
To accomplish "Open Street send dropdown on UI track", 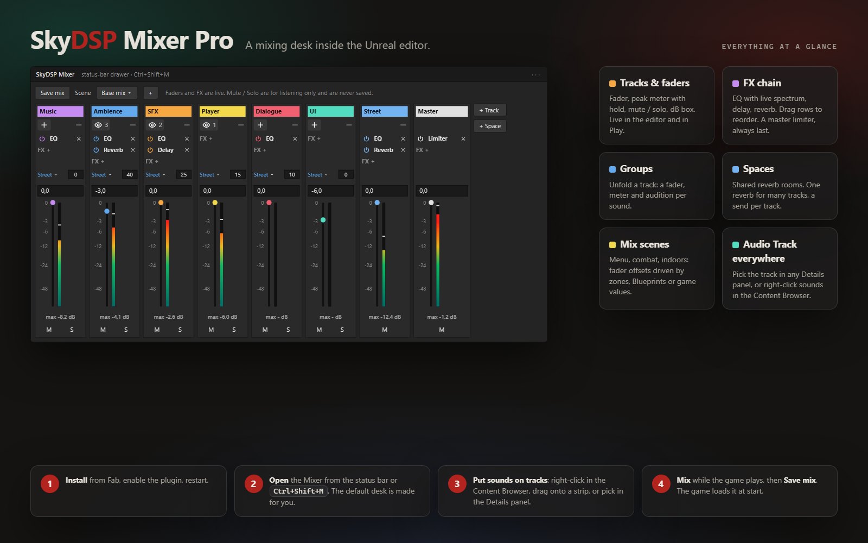I will (318, 175).
